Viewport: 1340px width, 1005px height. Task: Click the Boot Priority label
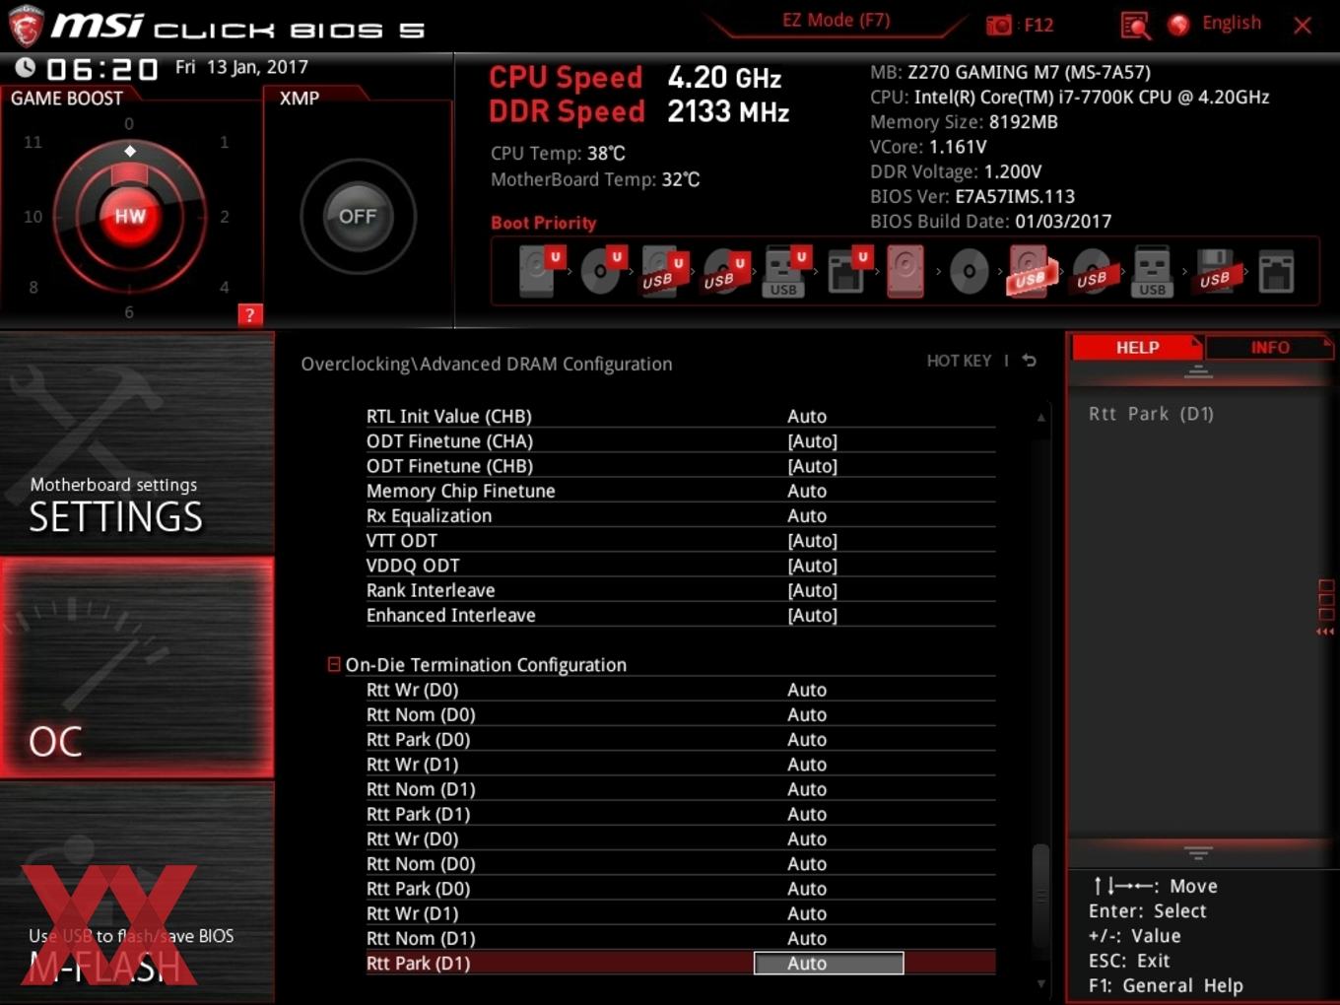click(x=544, y=223)
